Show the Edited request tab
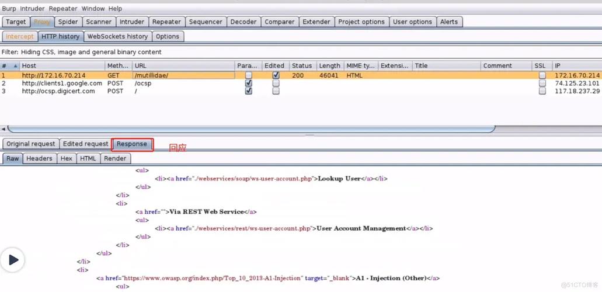The width and height of the screenshot is (602, 292). [x=85, y=144]
